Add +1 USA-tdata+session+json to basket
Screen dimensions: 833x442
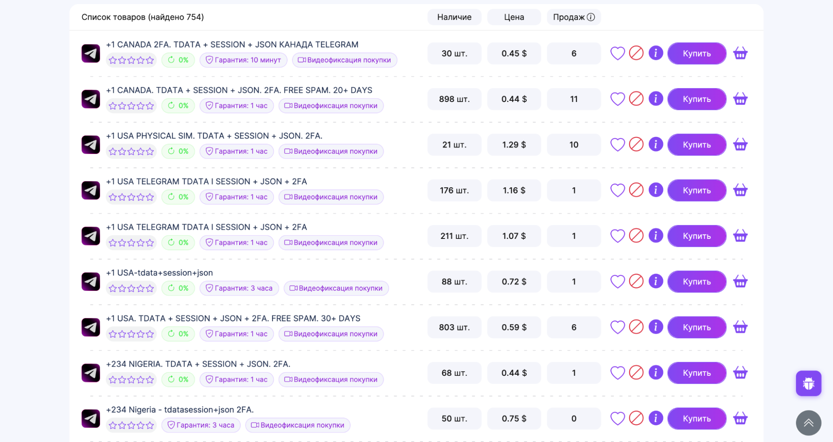[740, 281]
